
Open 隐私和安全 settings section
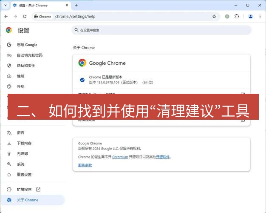(33, 66)
